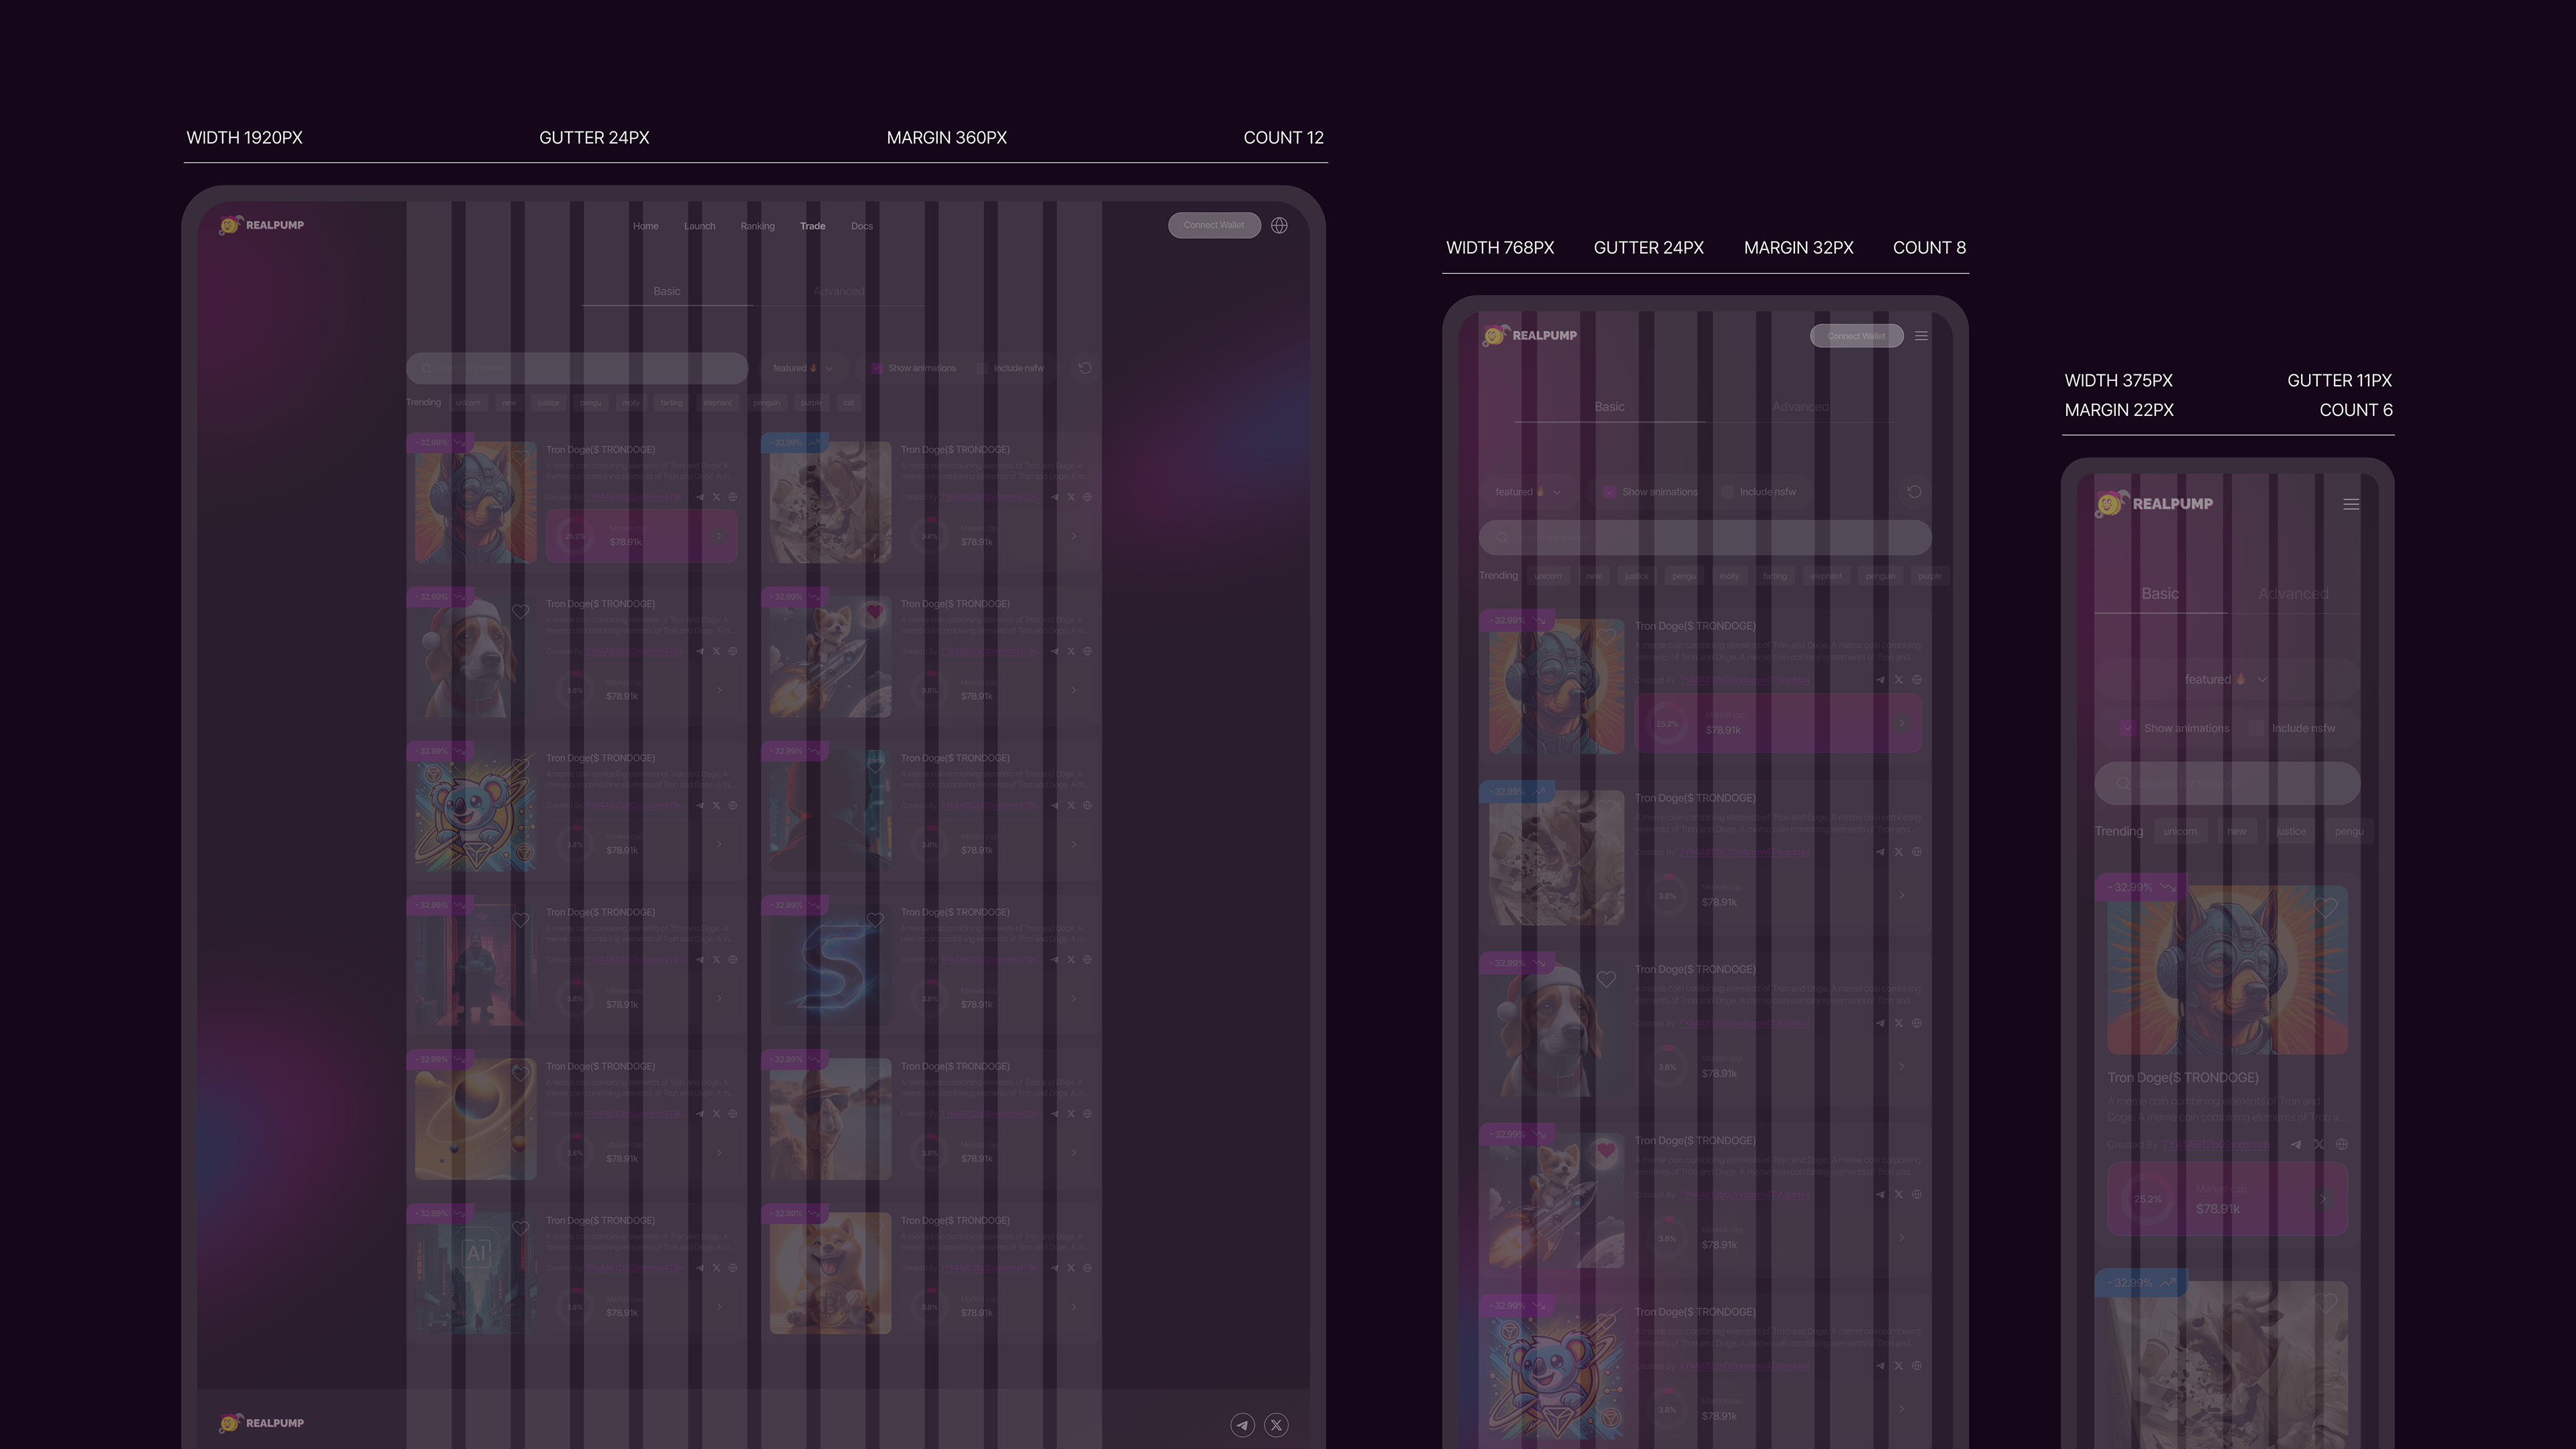The height and width of the screenshot is (1449, 2576).
Task: Click the globe language icon in desktop header
Action: coord(1279,225)
